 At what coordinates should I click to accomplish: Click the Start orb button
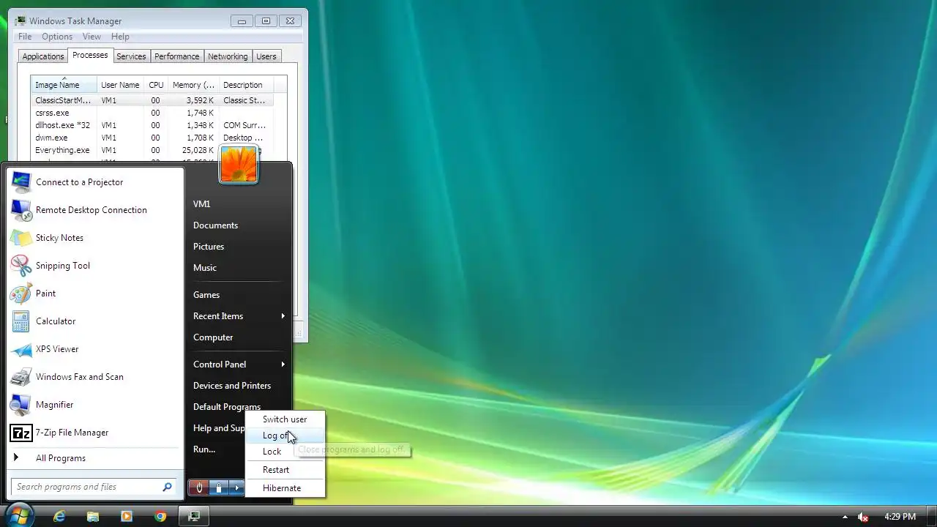click(20, 515)
